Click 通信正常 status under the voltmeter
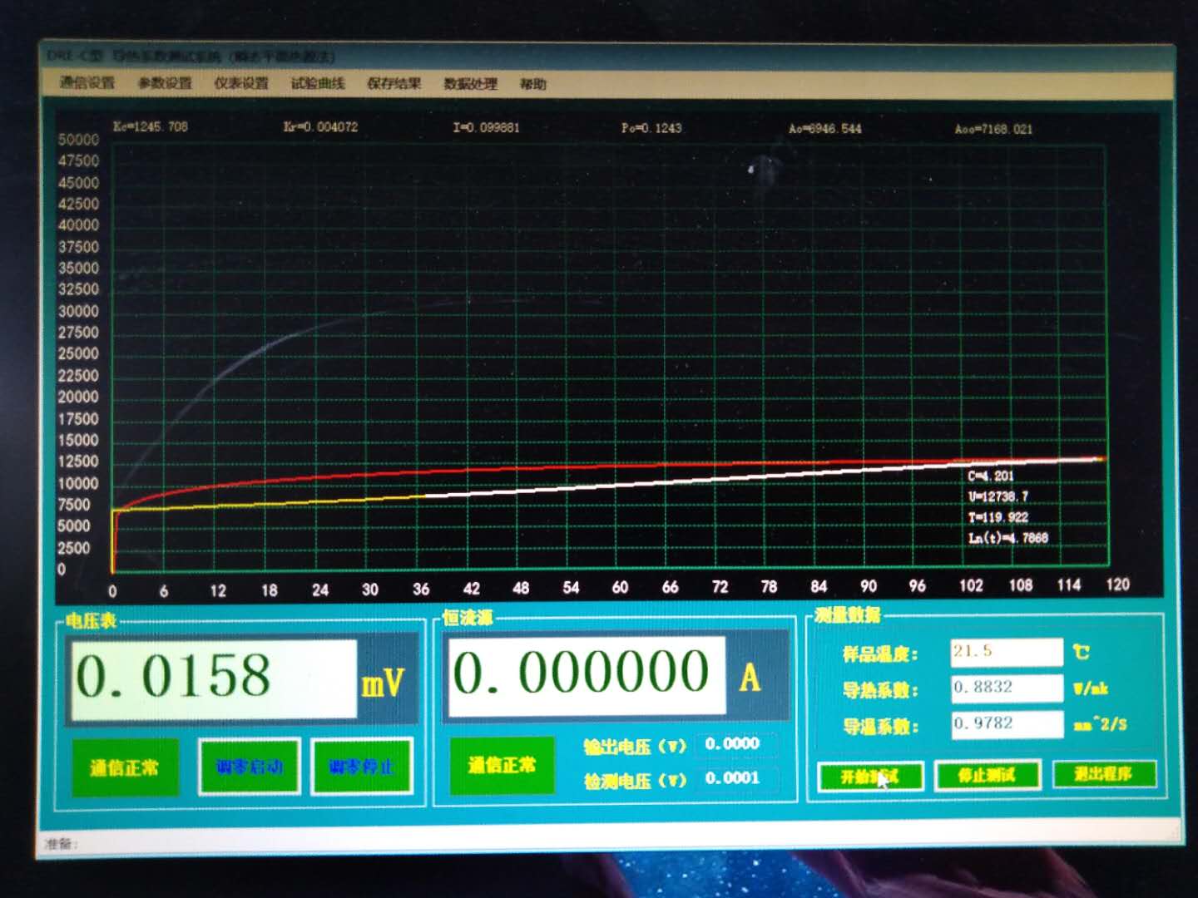 125,767
